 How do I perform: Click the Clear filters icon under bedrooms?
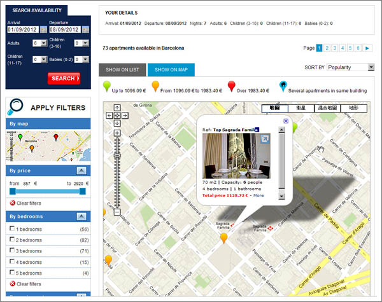point(13,284)
